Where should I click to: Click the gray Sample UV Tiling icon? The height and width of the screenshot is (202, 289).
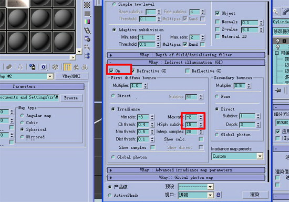pos(87,14)
